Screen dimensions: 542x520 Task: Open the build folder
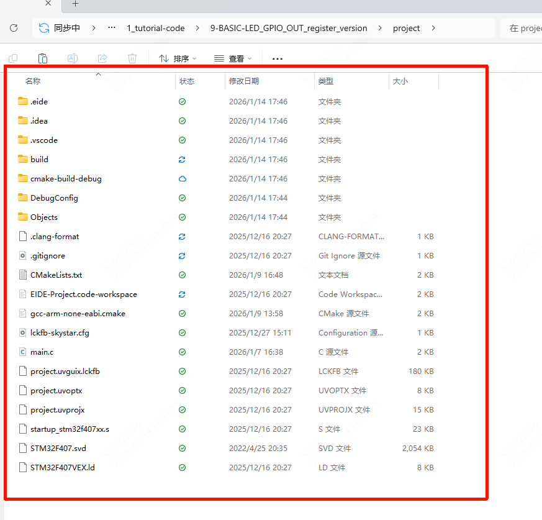39,160
